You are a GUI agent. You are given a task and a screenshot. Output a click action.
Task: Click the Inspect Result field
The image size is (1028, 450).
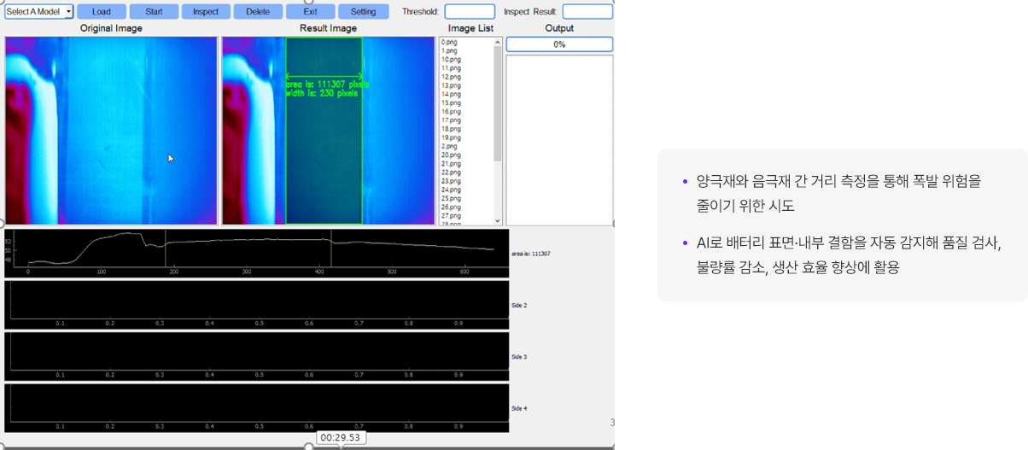(587, 12)
